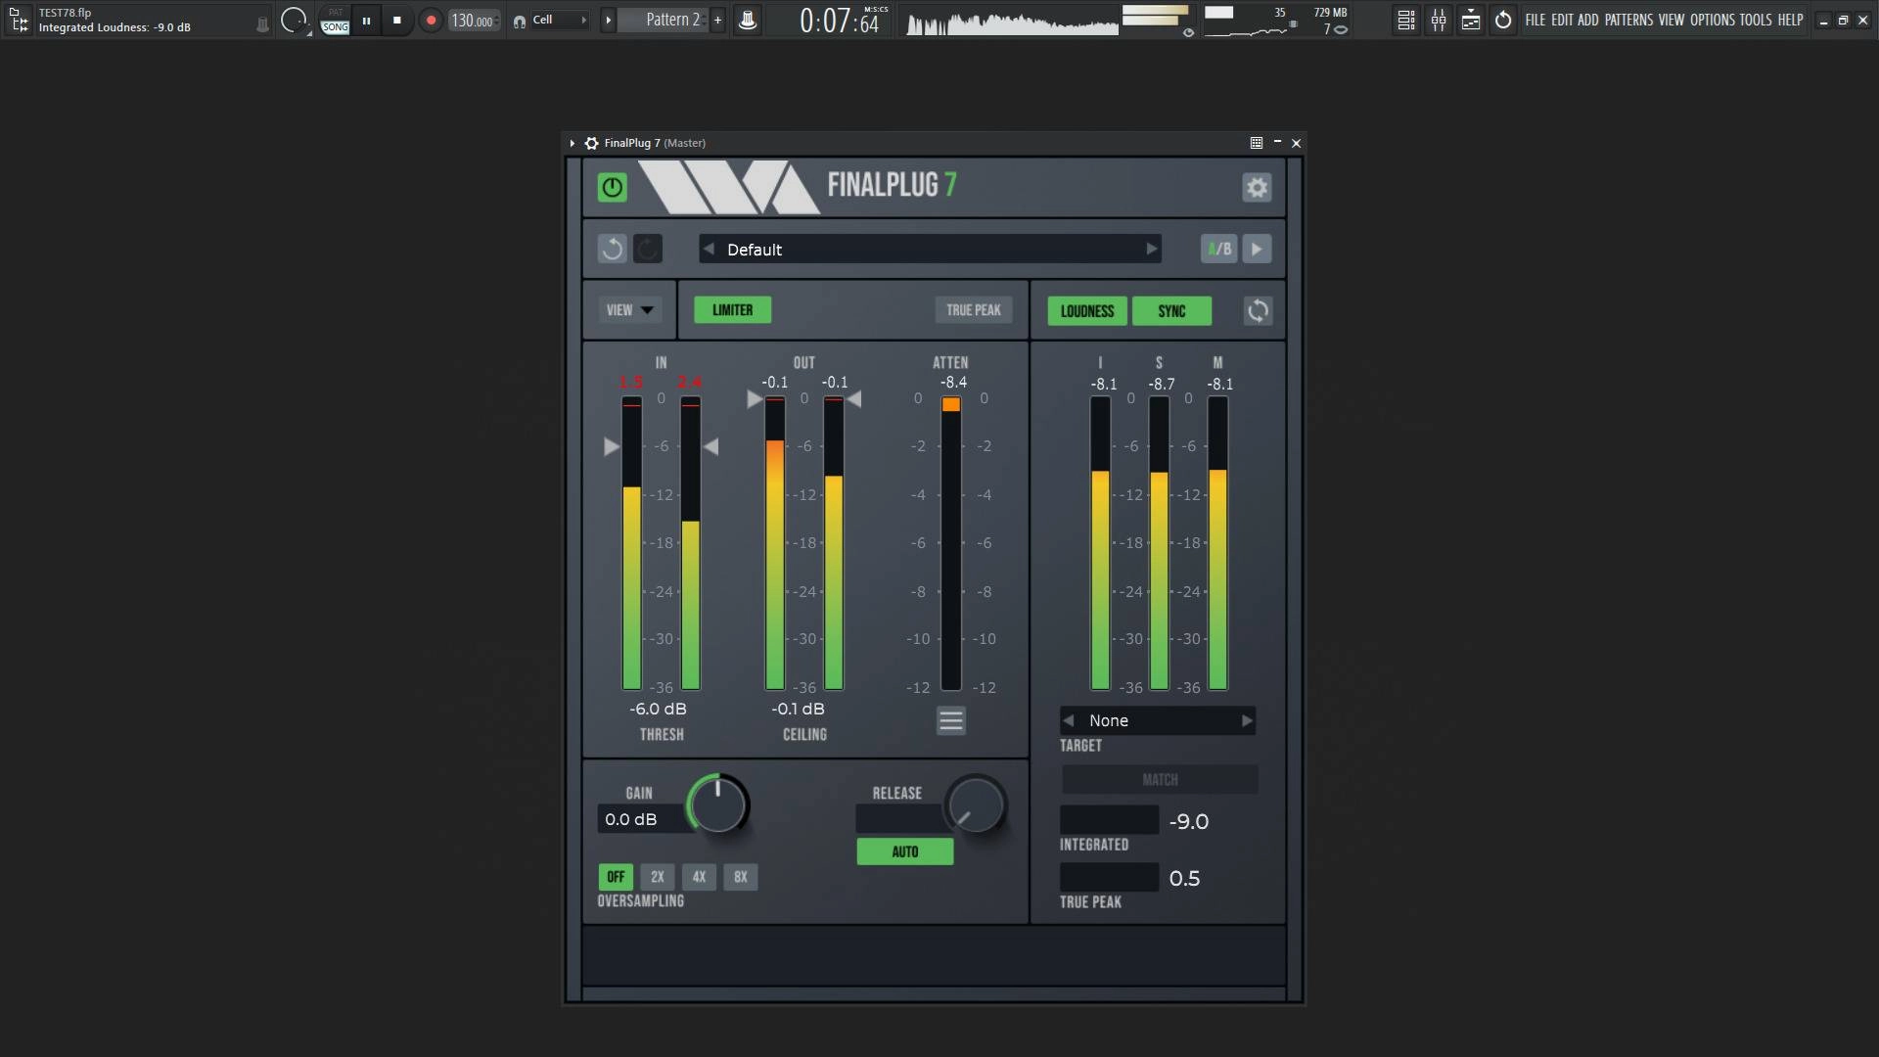The image size is (1879, 1057).
Task: Open the FILE menu
Action: (1535, 20)
